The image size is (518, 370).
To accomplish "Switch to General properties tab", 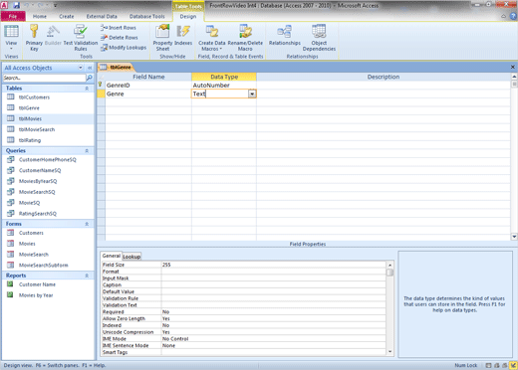I will click(112, 256).
